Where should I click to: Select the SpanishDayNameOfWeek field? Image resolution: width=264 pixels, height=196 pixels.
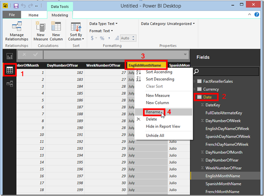[x=228, y=137]
